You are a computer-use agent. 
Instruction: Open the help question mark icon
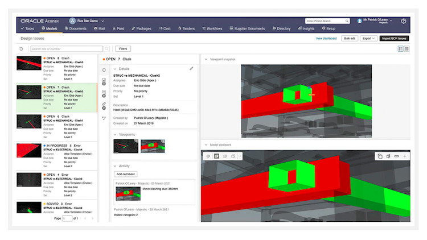click(x=404, y=21)
